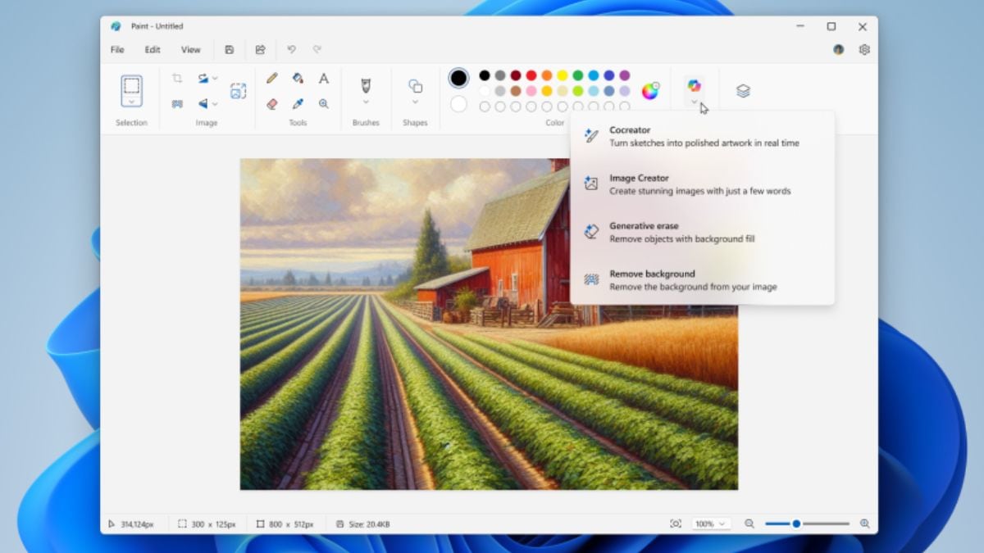984x553 pixels.
Task: Click the Redo arrow
Action: (317, 50)
